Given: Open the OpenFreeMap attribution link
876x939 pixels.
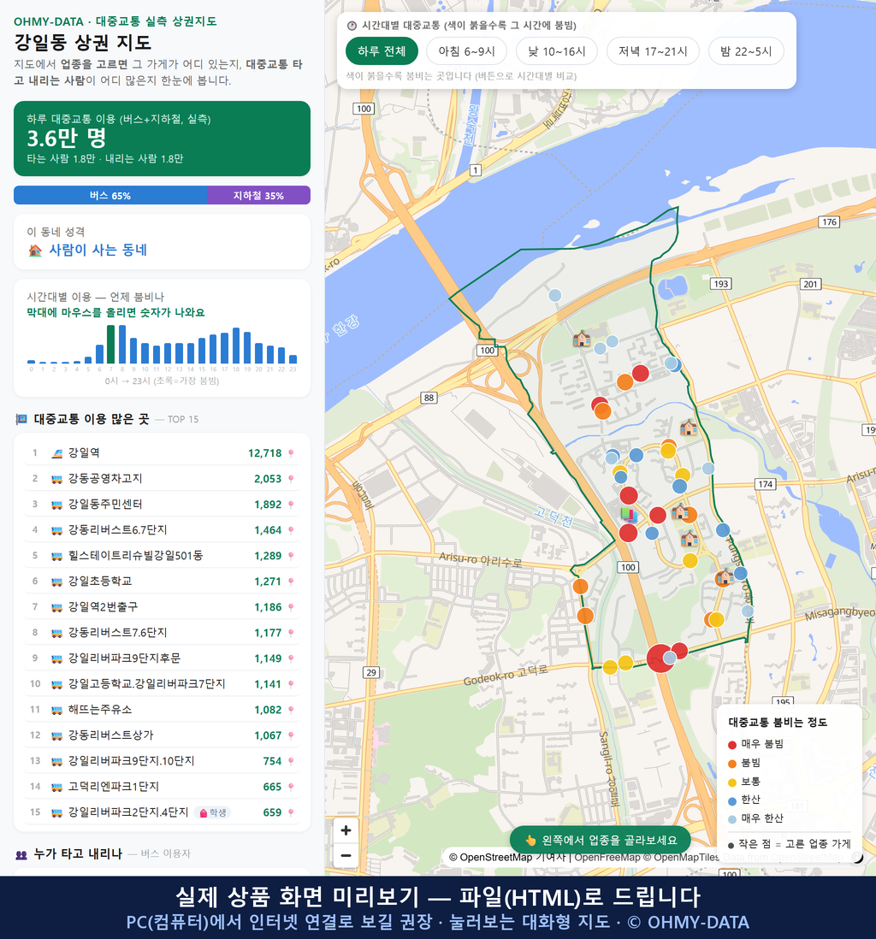Looking at the screenshot, I should tap(607, 857).
